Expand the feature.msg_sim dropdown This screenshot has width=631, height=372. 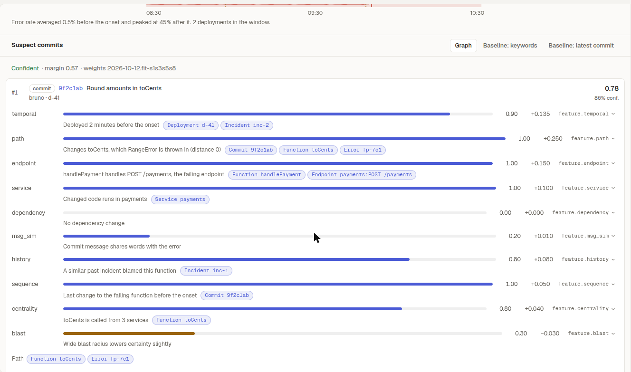pos(588,236)
